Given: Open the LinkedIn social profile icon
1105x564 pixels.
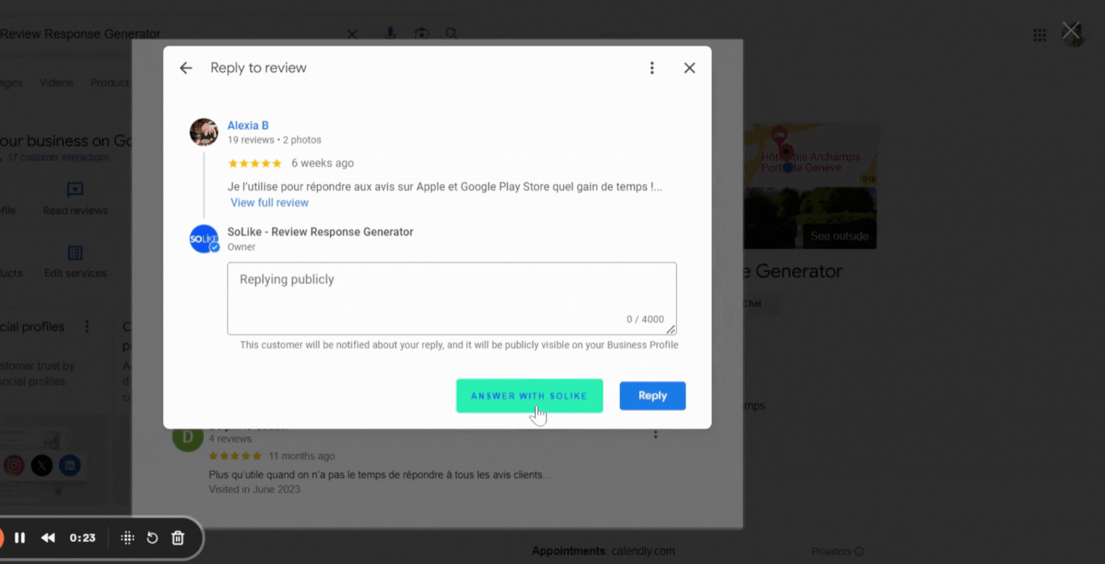Looking at the screenshot, I should click(70, 465).
